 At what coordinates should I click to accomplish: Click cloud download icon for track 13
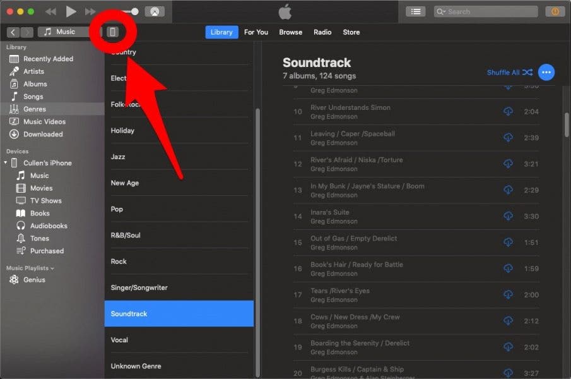[x=508, y=190]
